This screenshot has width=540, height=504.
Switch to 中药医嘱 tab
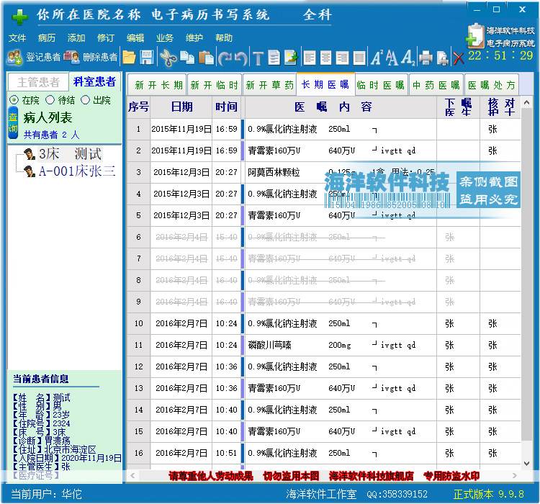tap(436, 84)
